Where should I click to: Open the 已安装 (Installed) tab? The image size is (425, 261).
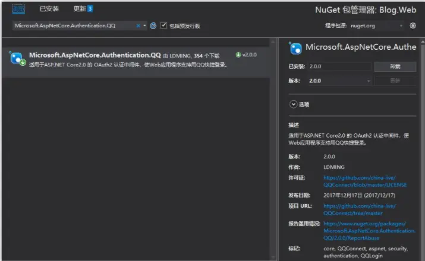[x=49, y=9]
